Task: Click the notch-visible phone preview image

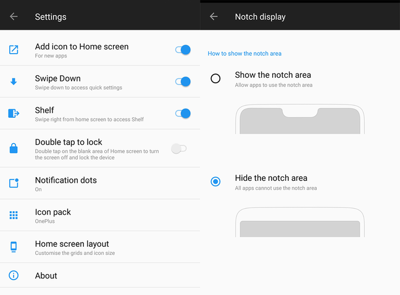Action: coord(300,119)
